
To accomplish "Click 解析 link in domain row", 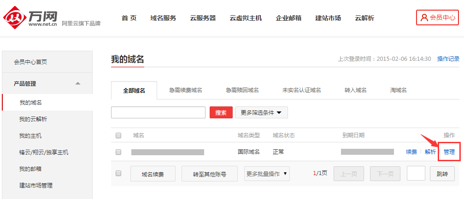I will [430, 152].
